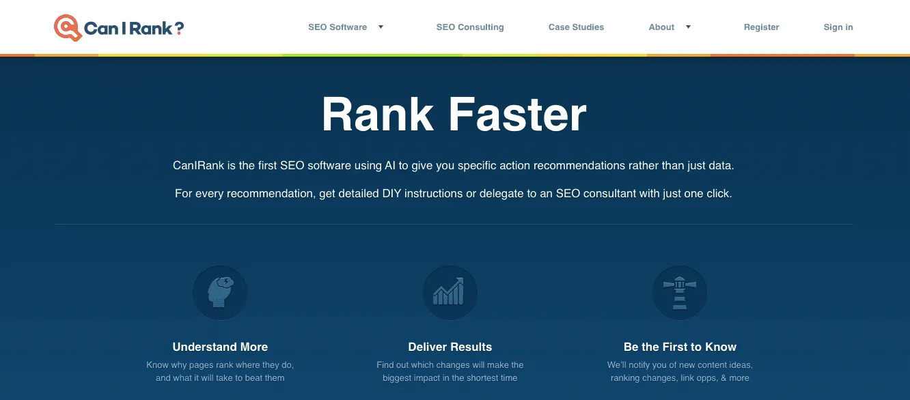Select the Understand More heading
Viewport: 910px width, 400px height.
[220, 347]
